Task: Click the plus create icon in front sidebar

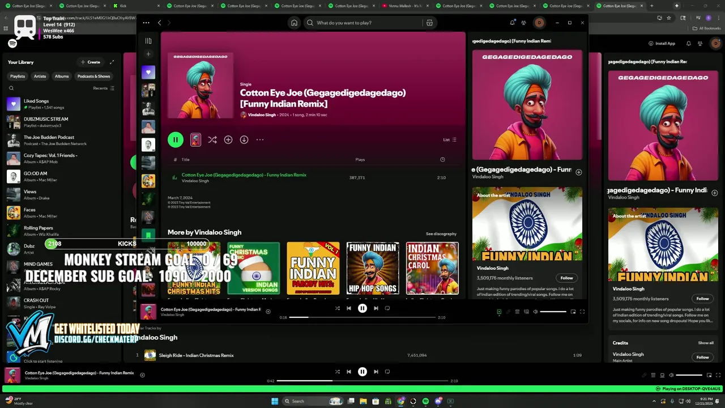Action: (x=148, y=54)
